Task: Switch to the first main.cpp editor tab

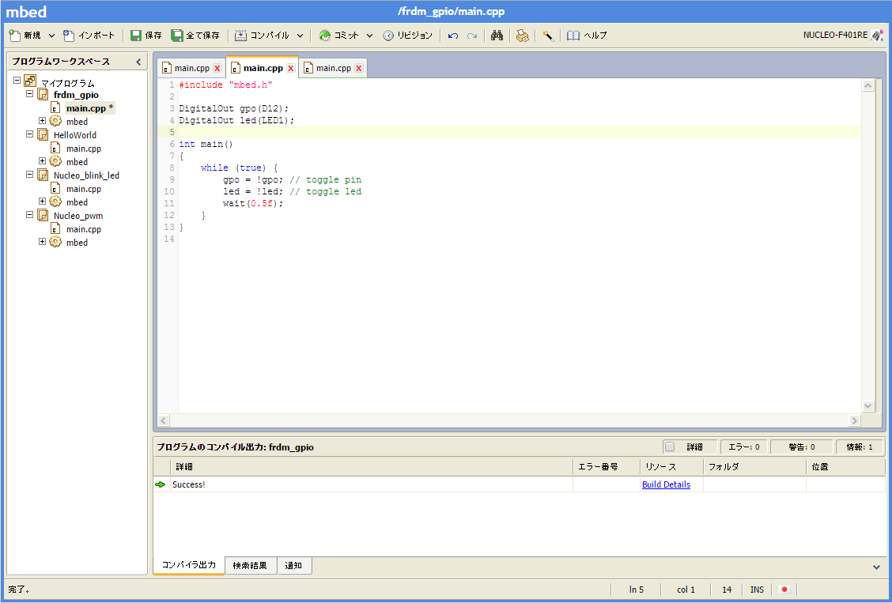Action: [191, 68]
